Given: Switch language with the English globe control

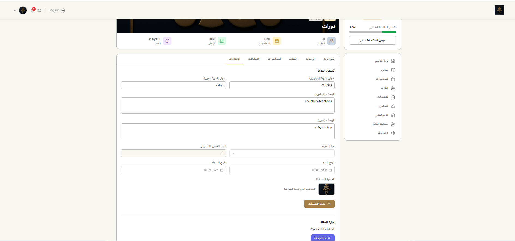Looking at the screenshot, I should [x=57, y=10].
